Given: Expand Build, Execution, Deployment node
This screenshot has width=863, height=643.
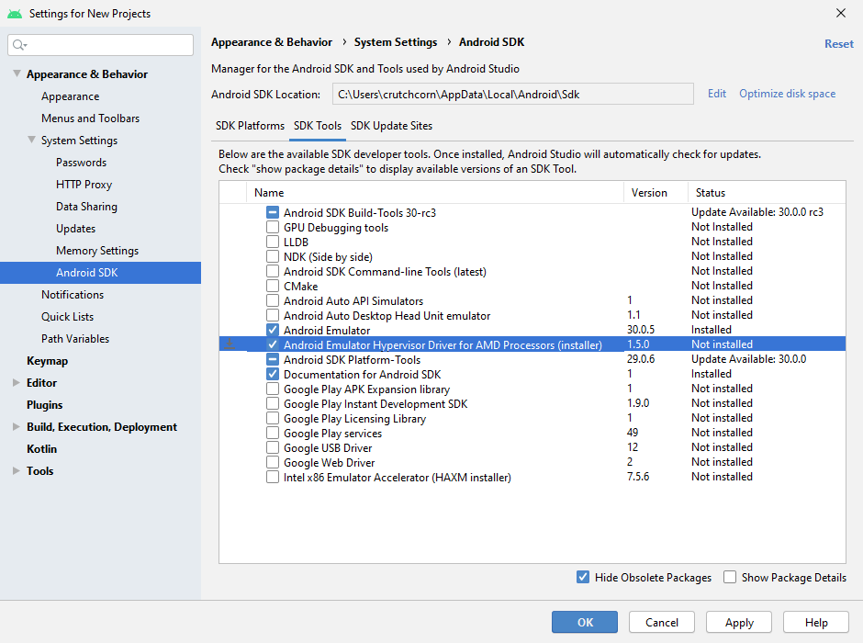Looking at the screenshot, I should coord(17,426).
